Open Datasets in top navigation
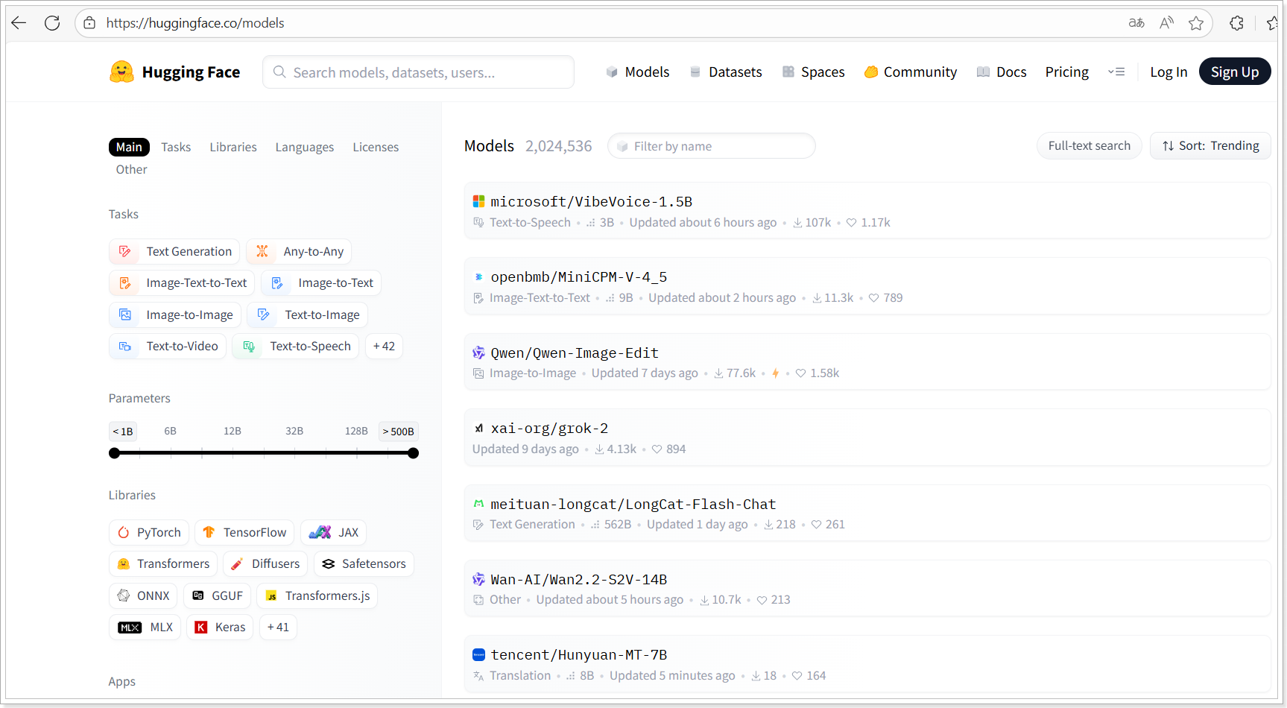The width and height of the screenshot is (1287, 708). (x=726, y=72)
